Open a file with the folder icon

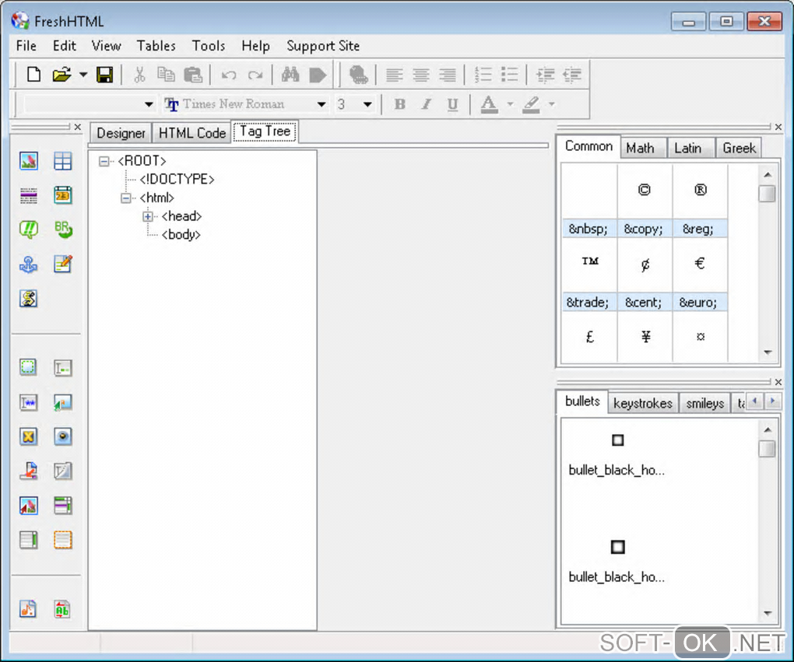(61, 75)
